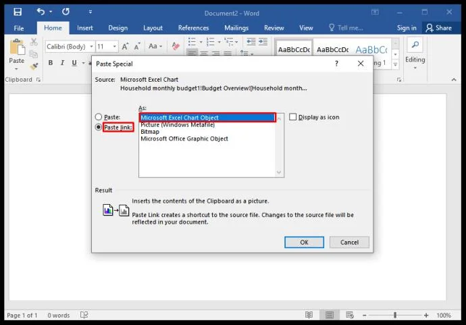Viewport: 466px width, 325px height.
Task: Click the 100% zoom level
Action: click(444, 315)
